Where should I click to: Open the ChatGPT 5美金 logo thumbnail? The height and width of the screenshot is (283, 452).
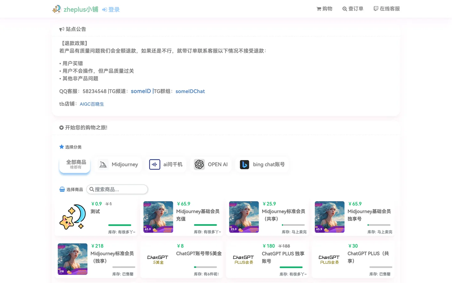click(x=158, y=259)
